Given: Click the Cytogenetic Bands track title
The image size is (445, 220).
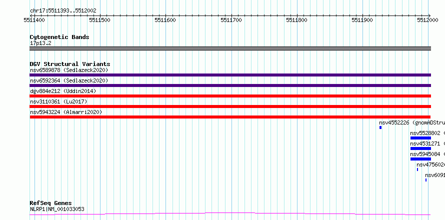Looking at the screenshot, I should tap(59, 37).
